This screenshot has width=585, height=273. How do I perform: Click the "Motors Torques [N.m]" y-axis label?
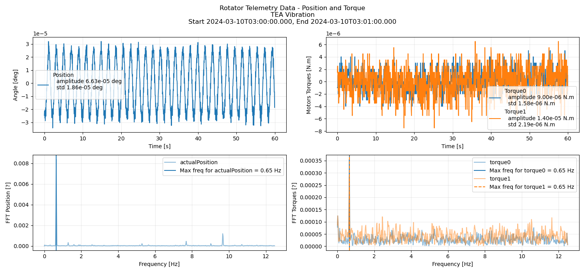[x=309, y=85]
